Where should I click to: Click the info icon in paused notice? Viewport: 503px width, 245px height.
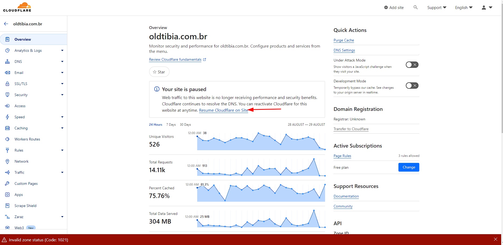coord(157,89)
